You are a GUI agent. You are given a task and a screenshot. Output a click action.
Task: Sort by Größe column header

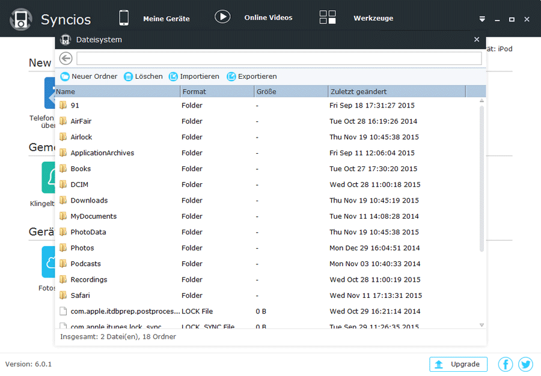pos(291,92)
